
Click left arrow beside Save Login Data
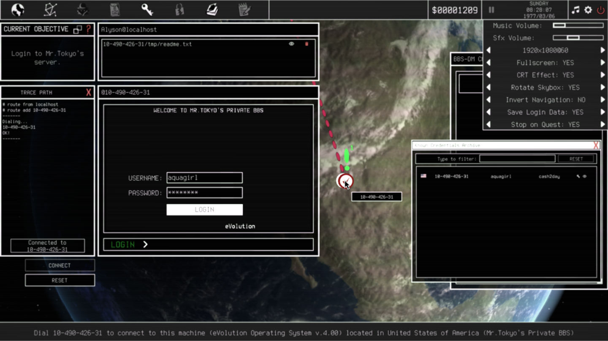[489, 112]
